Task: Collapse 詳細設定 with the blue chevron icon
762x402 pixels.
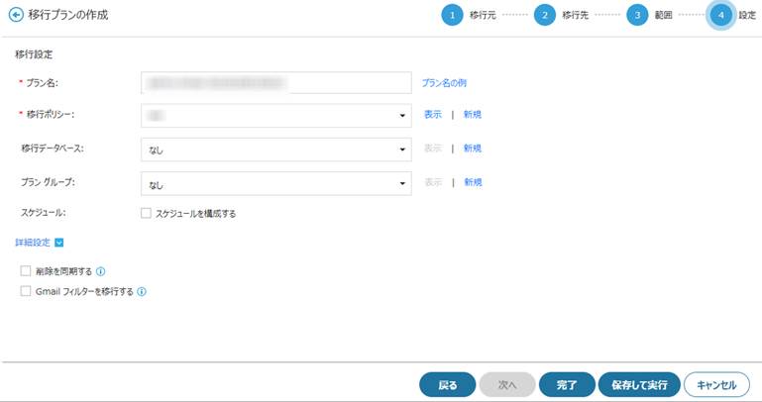Action: (59, 243)
